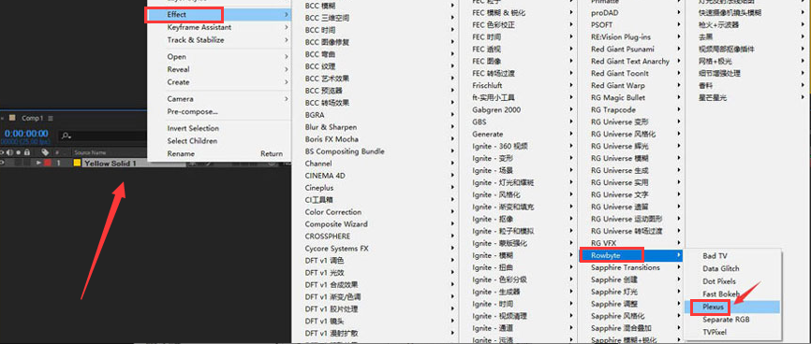Click the timeline layer search field
This screenshot has width=811, height=344.
(103, 136)
